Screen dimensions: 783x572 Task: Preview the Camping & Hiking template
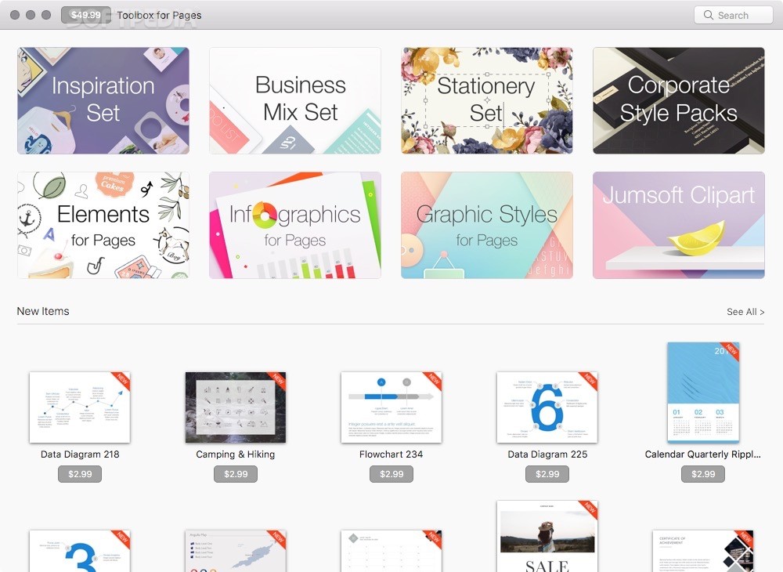(235, 406)
